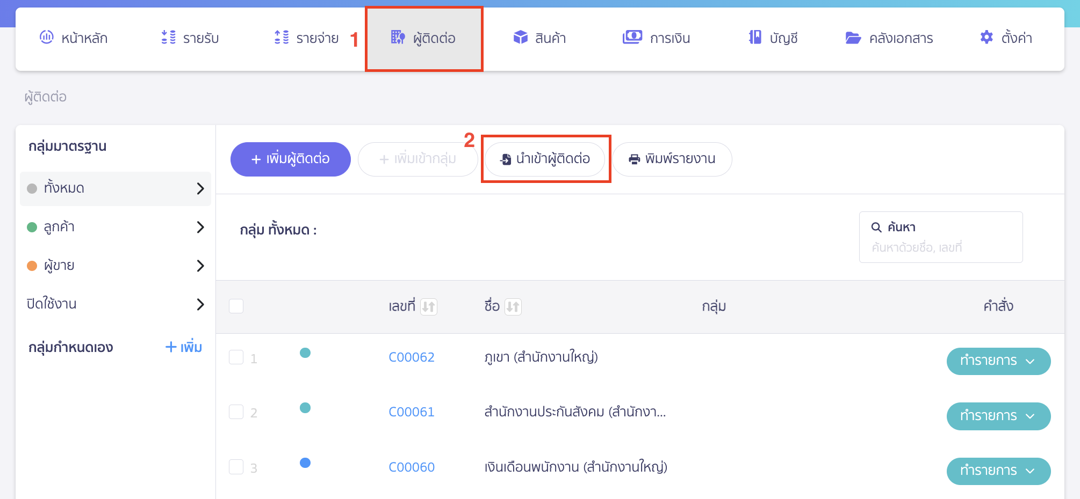Select the ผู้ติดต่อ contacts tab

pos(424,38)
